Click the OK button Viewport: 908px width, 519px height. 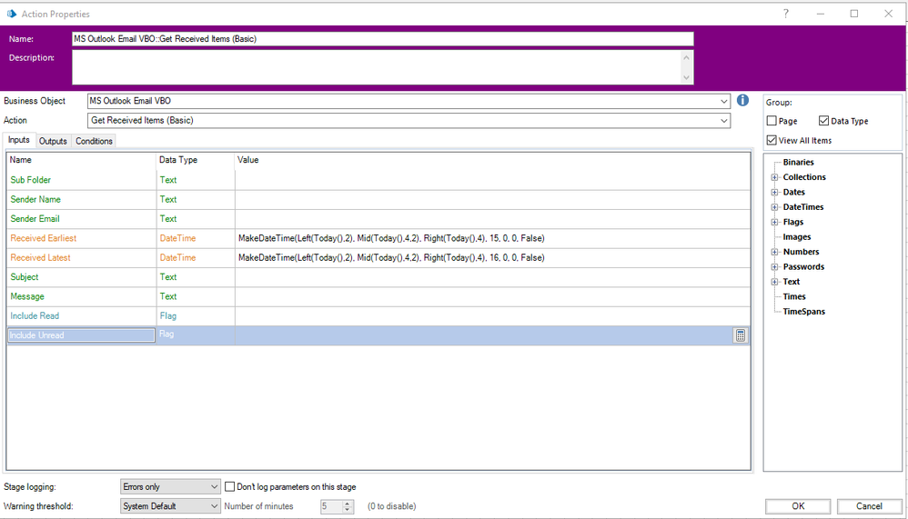click(x=798, y=506)
